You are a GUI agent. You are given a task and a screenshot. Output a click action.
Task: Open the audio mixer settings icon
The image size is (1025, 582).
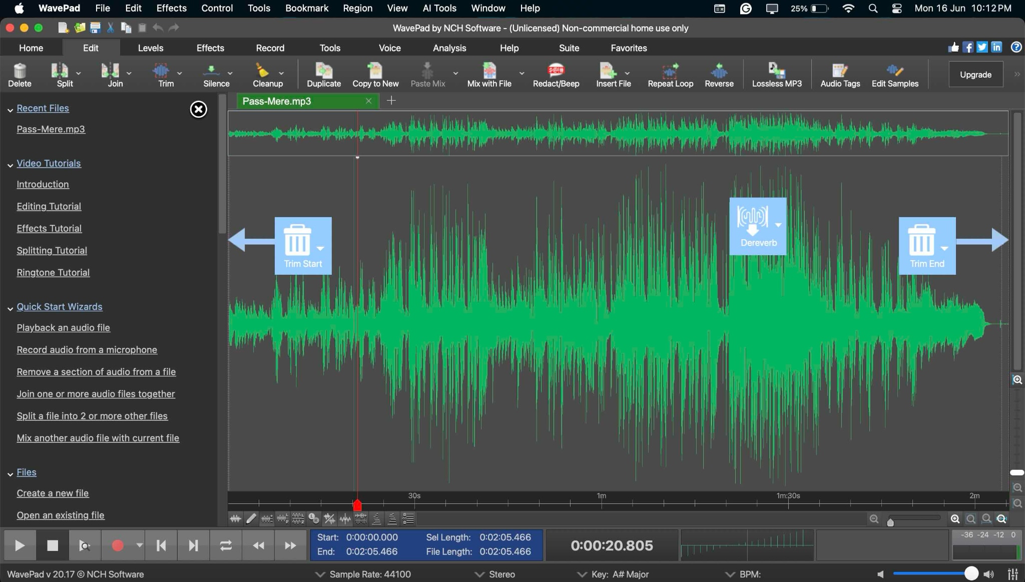pos(1012,574)
